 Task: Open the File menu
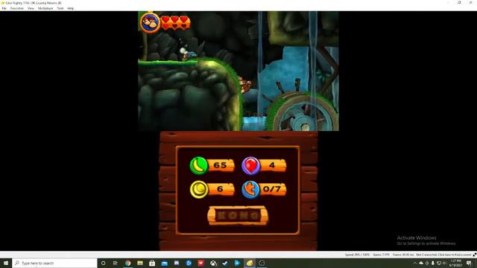coord(4,8)
